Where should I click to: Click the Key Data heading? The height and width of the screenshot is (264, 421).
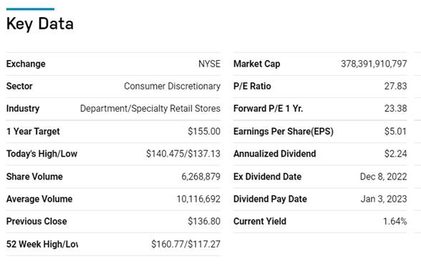click(40, 24)
